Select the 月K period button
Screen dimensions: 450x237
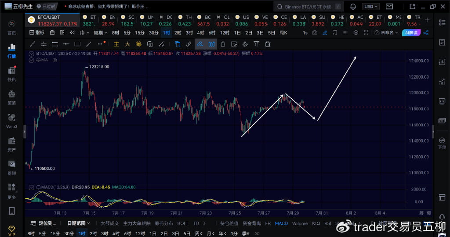[x=210, y=233]
